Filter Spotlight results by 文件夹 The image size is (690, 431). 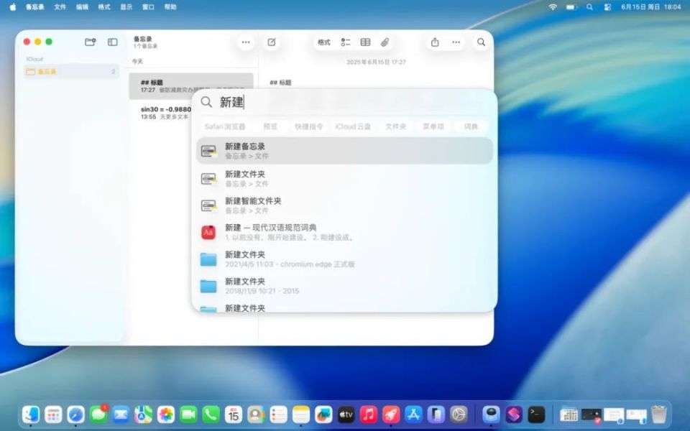pyautogui.click(x=395, y=126)
